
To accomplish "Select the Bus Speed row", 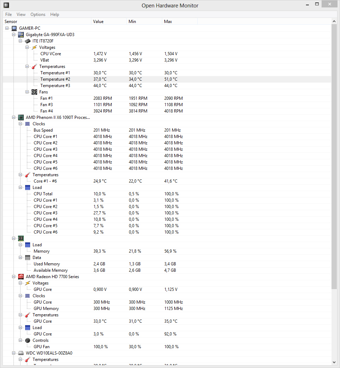I will (167, 130).
